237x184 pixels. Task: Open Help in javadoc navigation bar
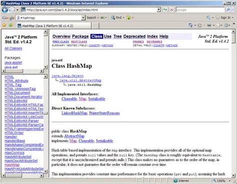pyautogui.click(x=164, y=36)
